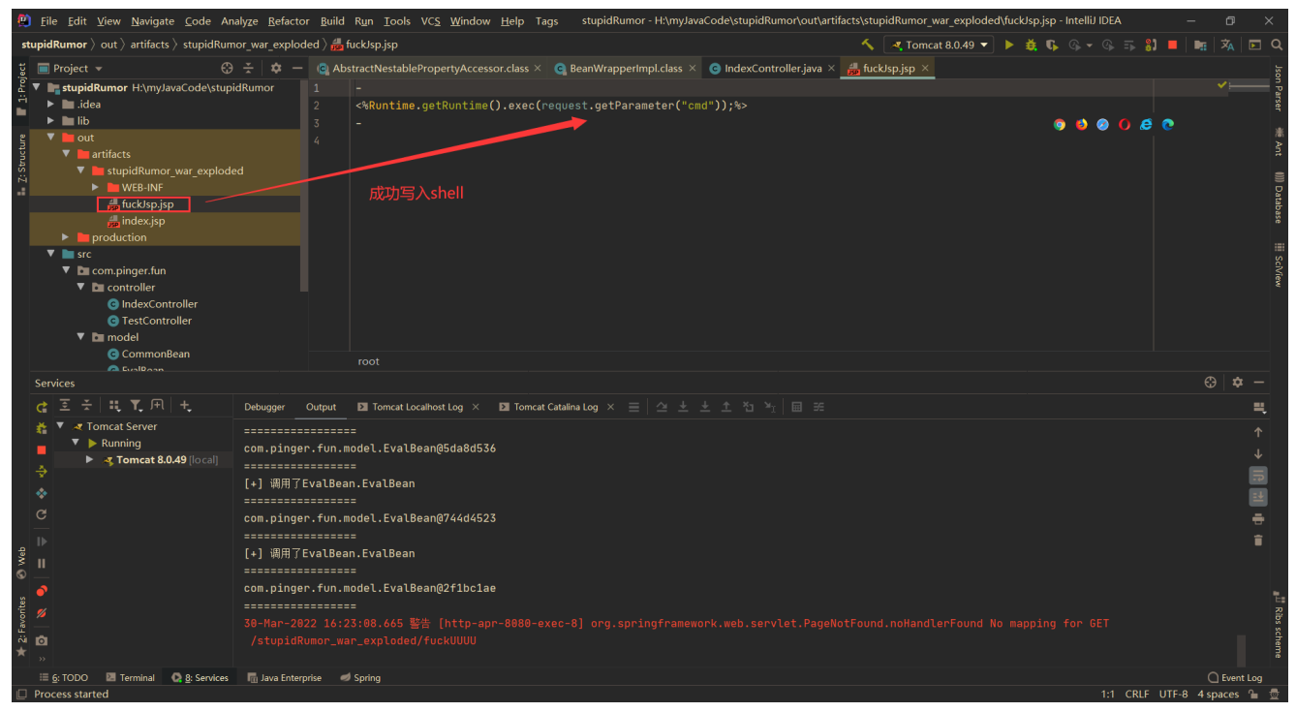Image resolution: width=1296 pixels, height=712 pixels.
Task: Close the fuckJsp.jsp editor tab
Action: [926, 68]
